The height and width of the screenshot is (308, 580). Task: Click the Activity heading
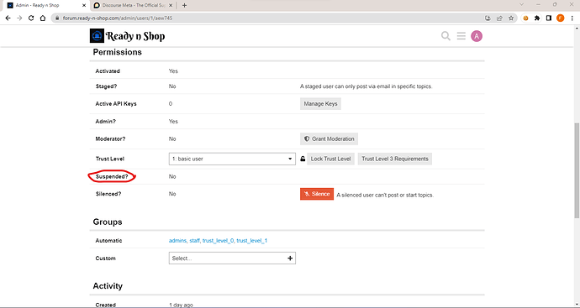tap(108, 286)
